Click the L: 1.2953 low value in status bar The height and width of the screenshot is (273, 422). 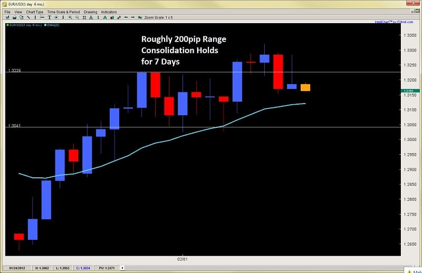pyautogui.click(x=63, y=268)
